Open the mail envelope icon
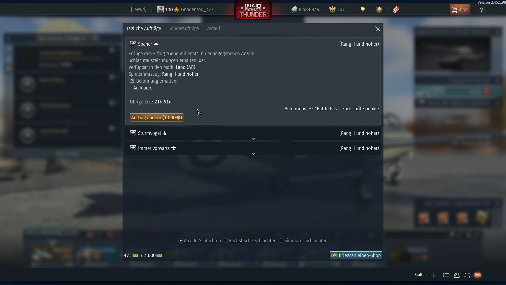 tap(478, 275)
